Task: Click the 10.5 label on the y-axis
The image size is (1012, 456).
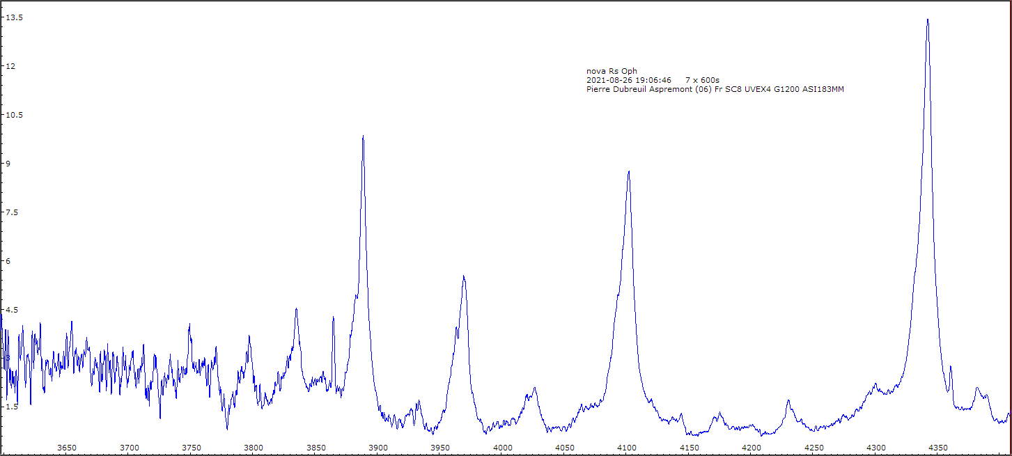Action: click(x=15, y=115)
